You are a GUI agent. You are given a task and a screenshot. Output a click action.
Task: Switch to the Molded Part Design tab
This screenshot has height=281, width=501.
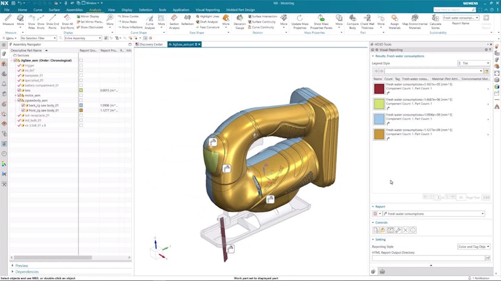coord(241,10)
